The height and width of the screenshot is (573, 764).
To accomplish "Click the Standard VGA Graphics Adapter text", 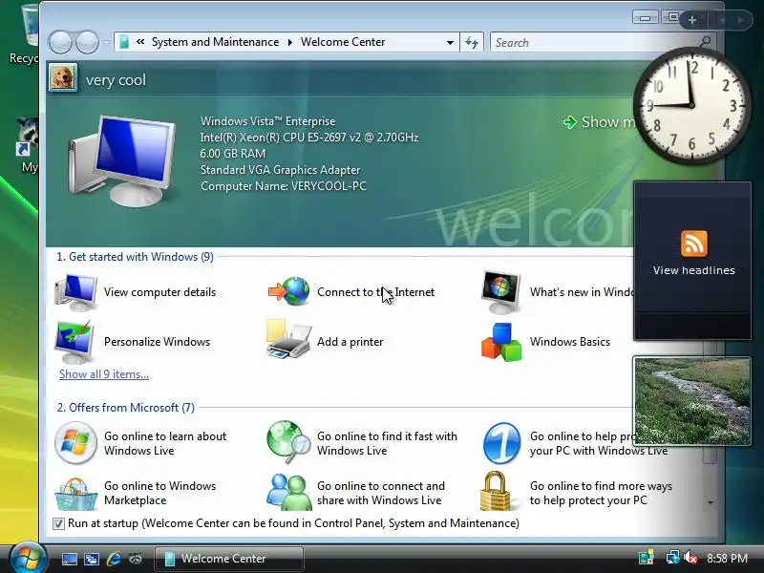I will click(x=280, y=170).
